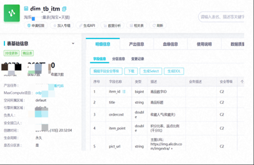
Task: Click the 生成DDL button
Action: point(174,71)
